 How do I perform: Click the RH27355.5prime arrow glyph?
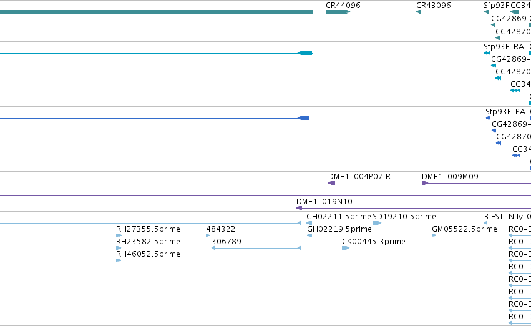pyautogui.click(x=119, y=235)
